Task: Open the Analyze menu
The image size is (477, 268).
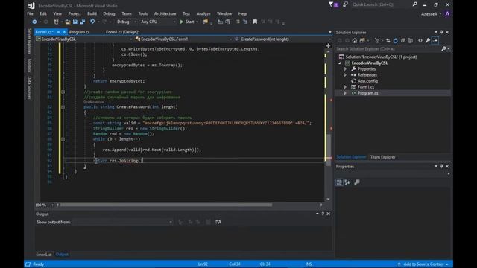Action: [203, 13]
